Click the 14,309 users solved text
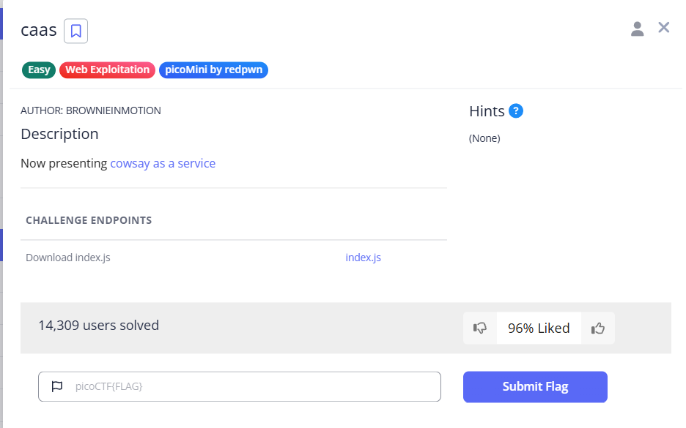Viewport: 686px width, 428px height. (x=98, y=326)
